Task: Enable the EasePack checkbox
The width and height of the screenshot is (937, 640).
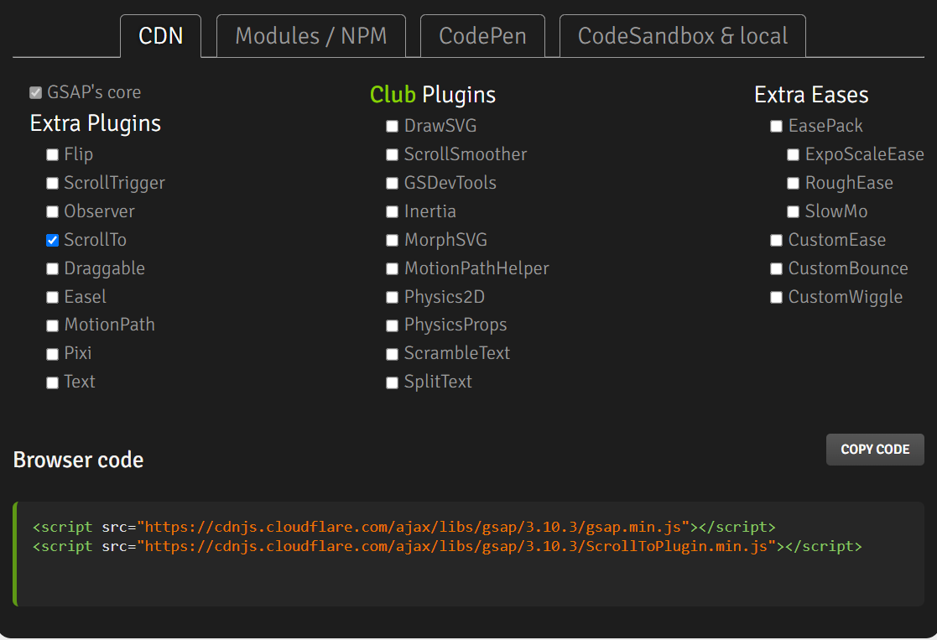Action: 776,126
